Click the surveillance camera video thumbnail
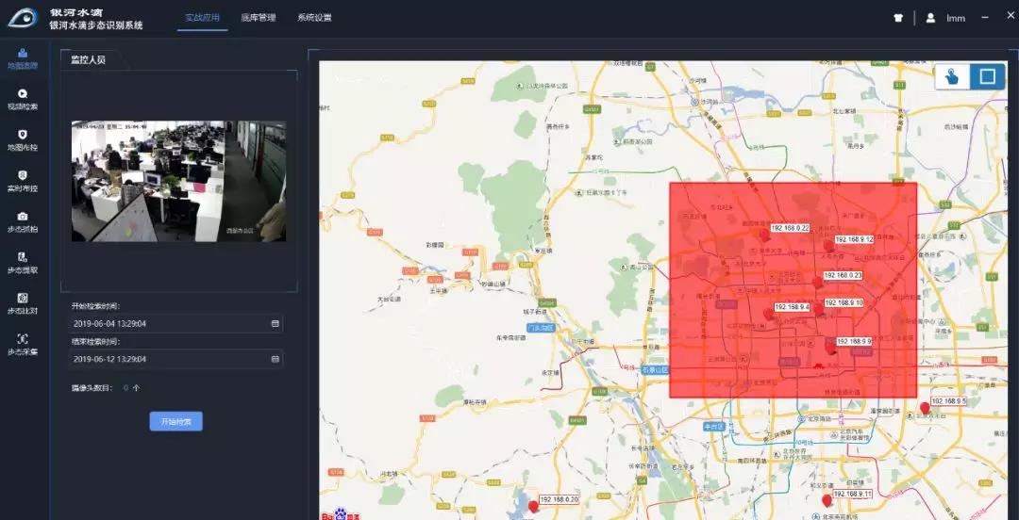Image resolution: width=1019 pixels, height=520 pixels. 178,181
